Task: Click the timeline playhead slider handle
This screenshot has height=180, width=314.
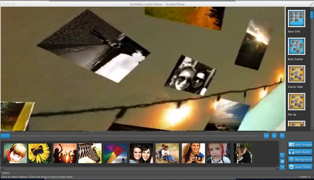Action: (6, 136)
